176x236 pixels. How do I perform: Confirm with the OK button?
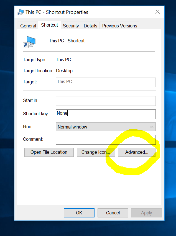(79, 213)
